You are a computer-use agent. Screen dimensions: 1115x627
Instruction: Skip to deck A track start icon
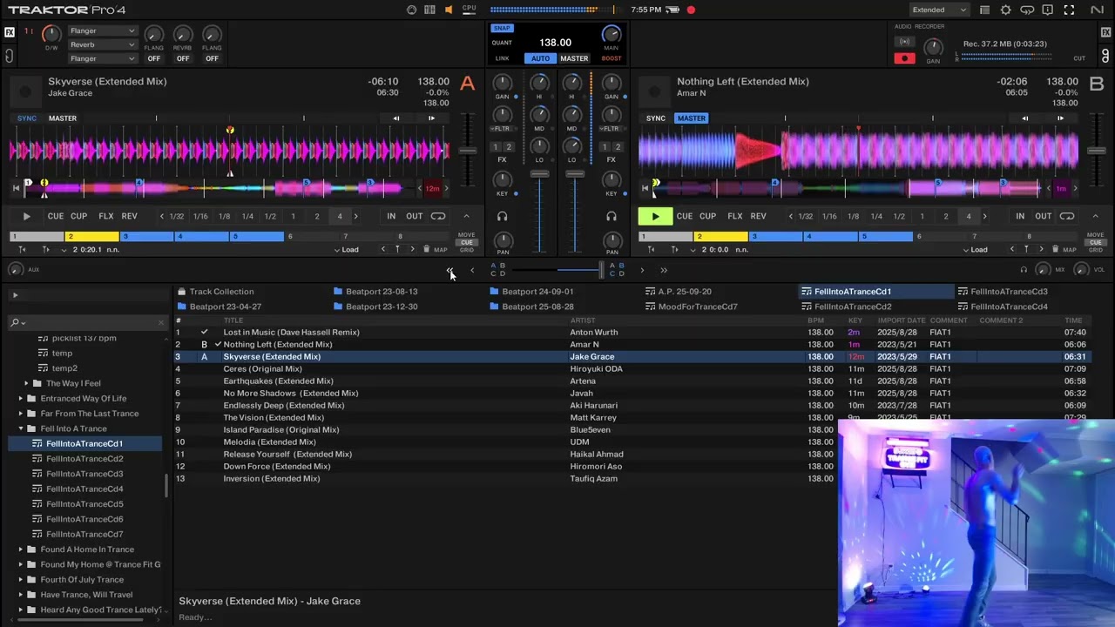[x=16, y=188]
